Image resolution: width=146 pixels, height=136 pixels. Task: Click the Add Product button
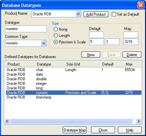96,14
